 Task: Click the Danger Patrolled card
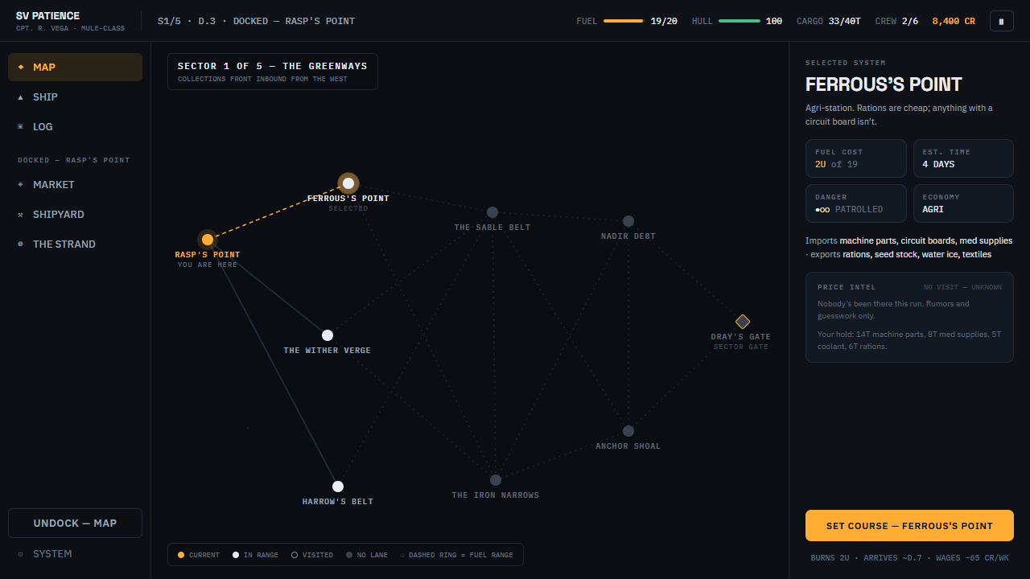pyautogui.click(x=856, y=203)
